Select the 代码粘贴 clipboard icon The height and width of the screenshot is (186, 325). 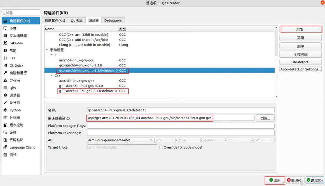point(6,140)
